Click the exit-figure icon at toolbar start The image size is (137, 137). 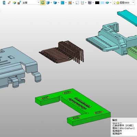point(4,2)
